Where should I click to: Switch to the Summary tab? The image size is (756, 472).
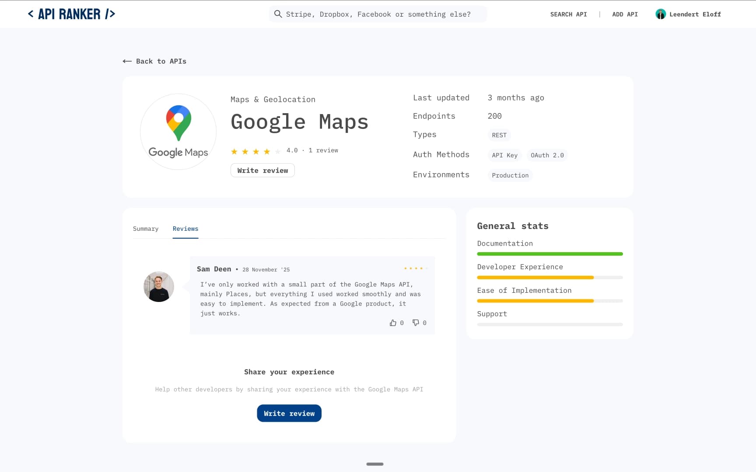[146, 229]
